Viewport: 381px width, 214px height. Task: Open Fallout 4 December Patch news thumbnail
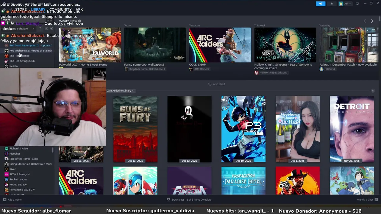349,45
